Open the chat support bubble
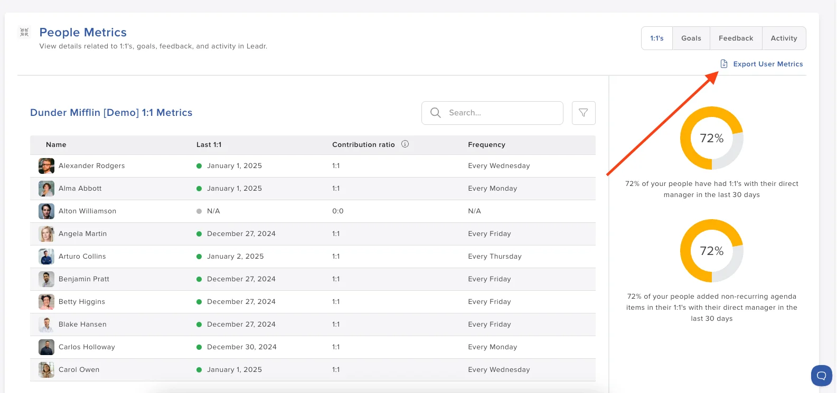The height and width of the screenshot is (393, 837). click(x=821, y=376)
